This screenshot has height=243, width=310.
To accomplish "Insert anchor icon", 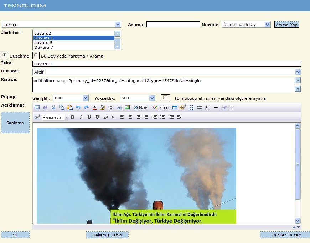I will point(111,107).
